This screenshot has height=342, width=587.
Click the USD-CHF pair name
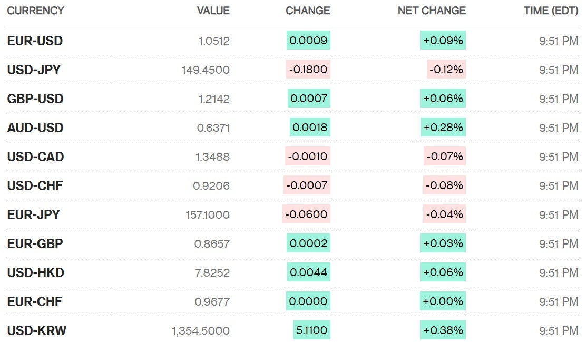pos(35,185)
